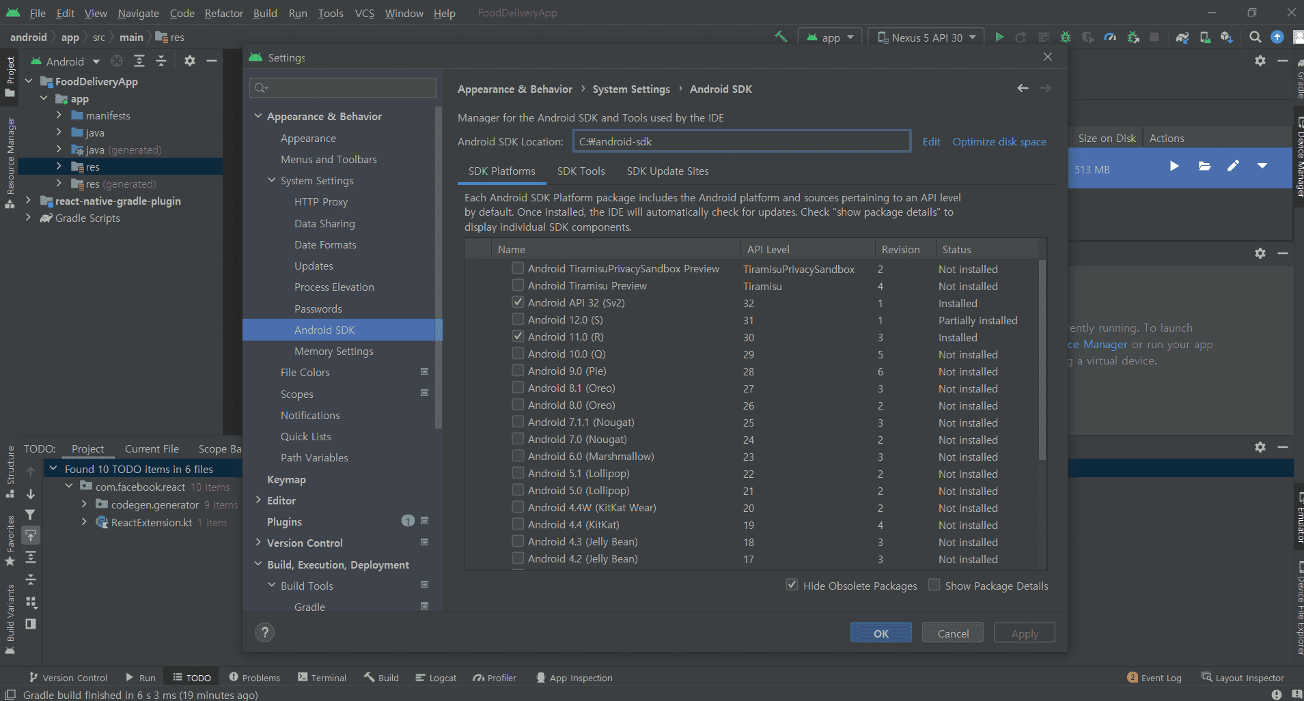Open device folder icon in Device Manager

pyautogui.click(x=1205, y=166)
